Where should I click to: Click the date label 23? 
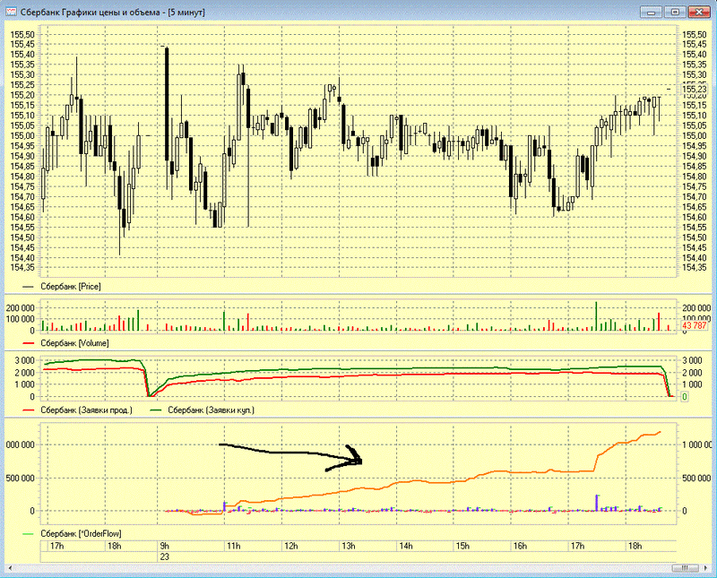(164, 557)
